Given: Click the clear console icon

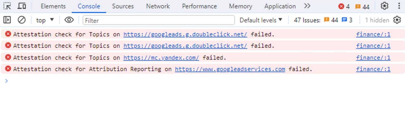Looking at the screenshot, I should click(x=21, y=20).
